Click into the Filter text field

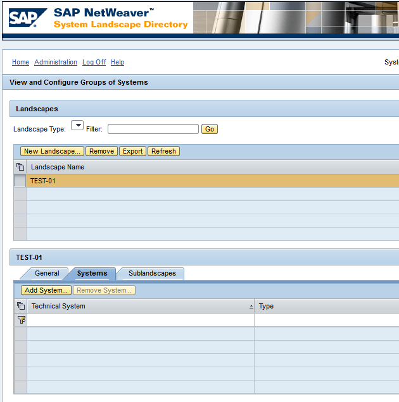[x=153, y=129]
